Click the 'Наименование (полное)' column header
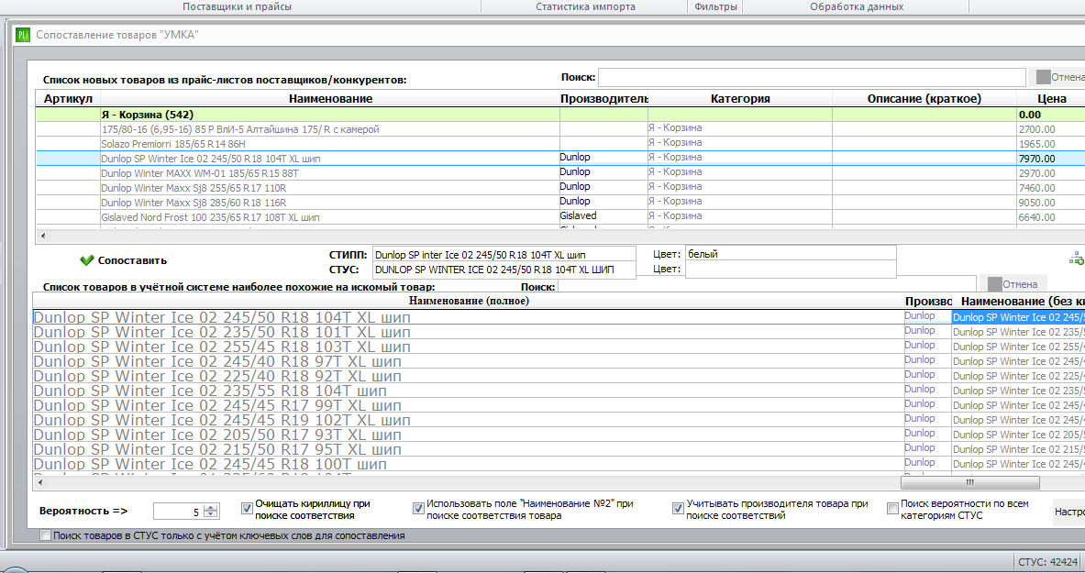The image size is (1085, 573). [469, 301]
